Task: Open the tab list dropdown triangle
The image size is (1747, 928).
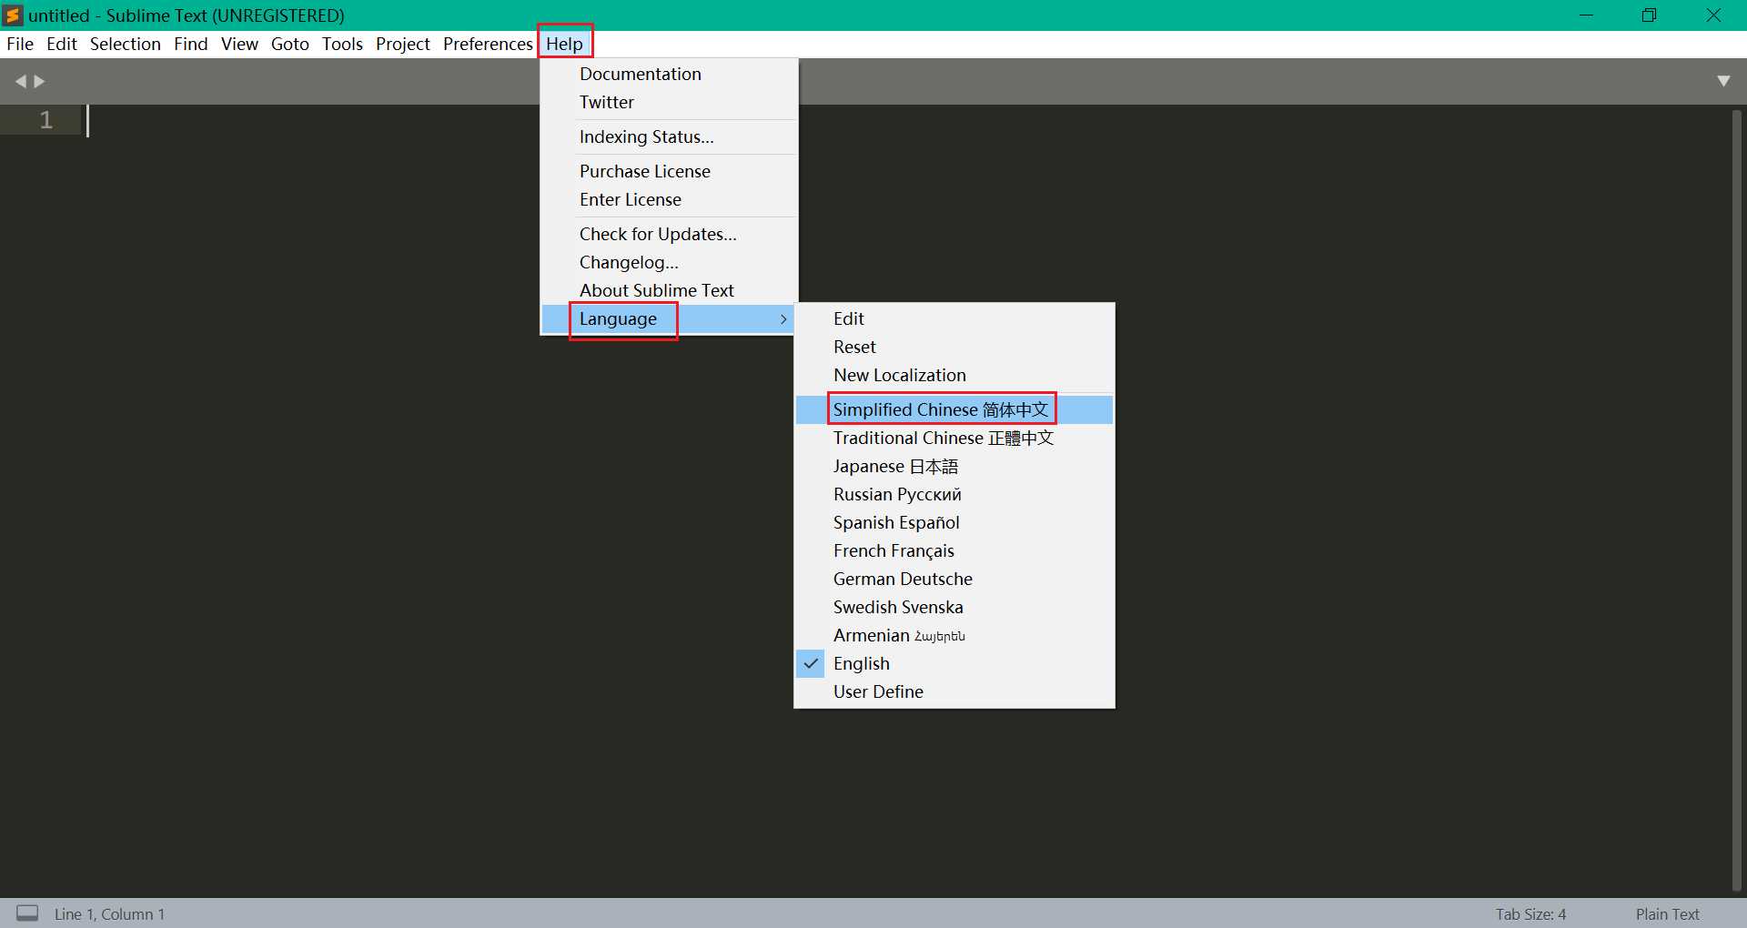Action: pyautogui.click(x=1722, y=81)
